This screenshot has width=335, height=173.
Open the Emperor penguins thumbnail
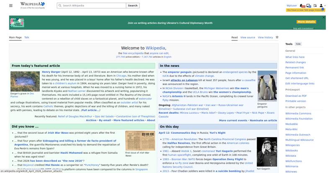267,86
